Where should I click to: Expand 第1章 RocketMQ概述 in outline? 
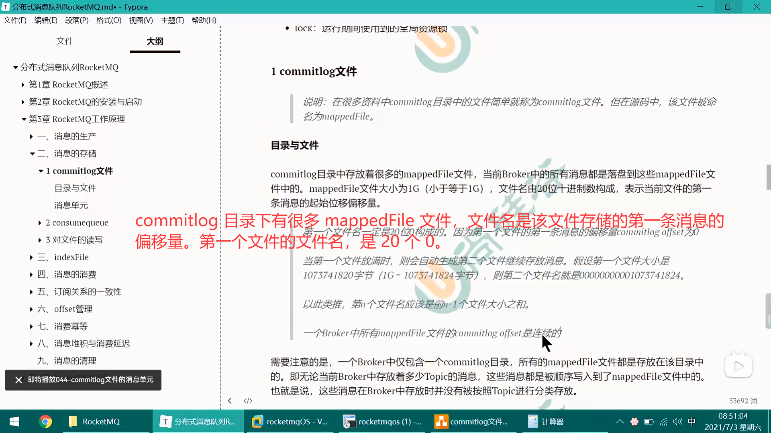pos(23,85)
